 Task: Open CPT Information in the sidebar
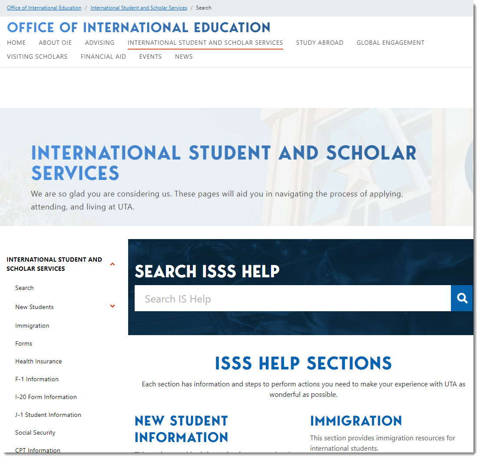38,450
